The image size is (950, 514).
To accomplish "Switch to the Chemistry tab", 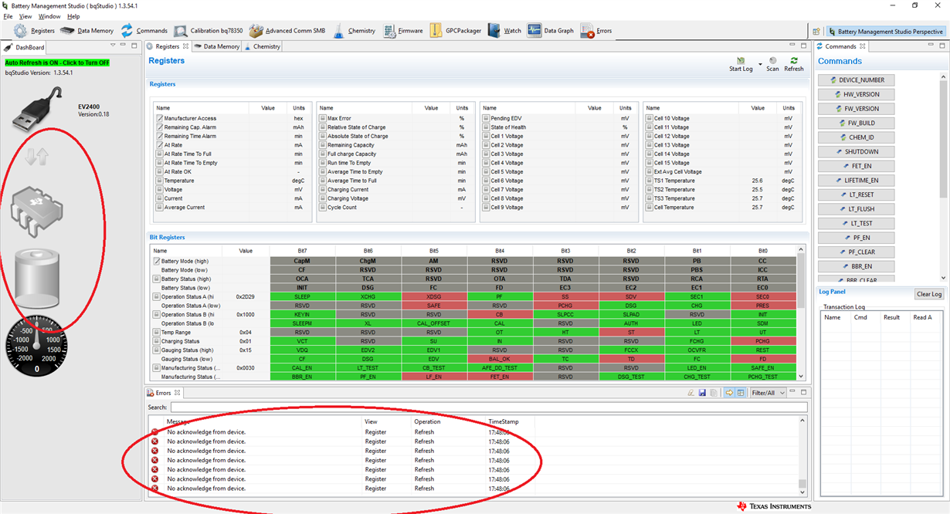I will (262, 46).
